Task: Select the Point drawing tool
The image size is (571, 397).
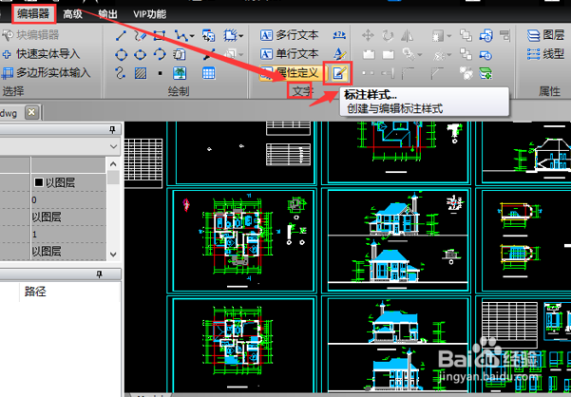Action: coord(160,73)
